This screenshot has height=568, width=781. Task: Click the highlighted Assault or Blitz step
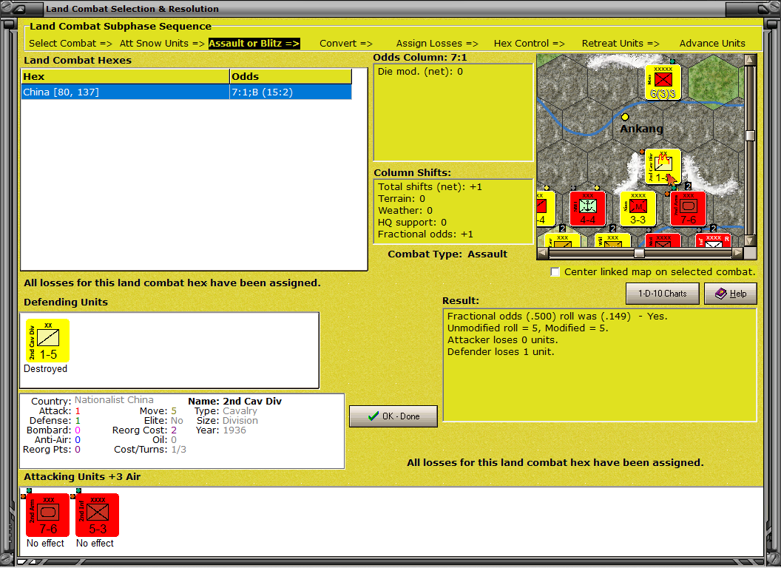(254, 44)
